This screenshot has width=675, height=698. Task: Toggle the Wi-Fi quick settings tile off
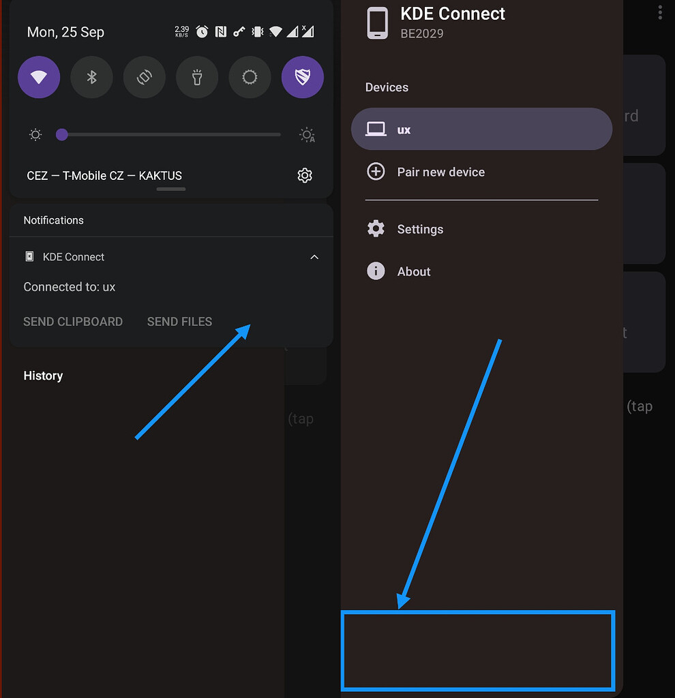(x=39, y=77)
